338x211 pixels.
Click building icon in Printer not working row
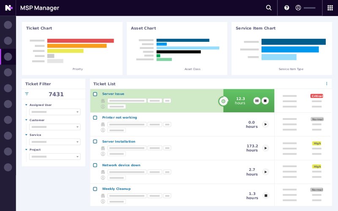click(103, 124)
